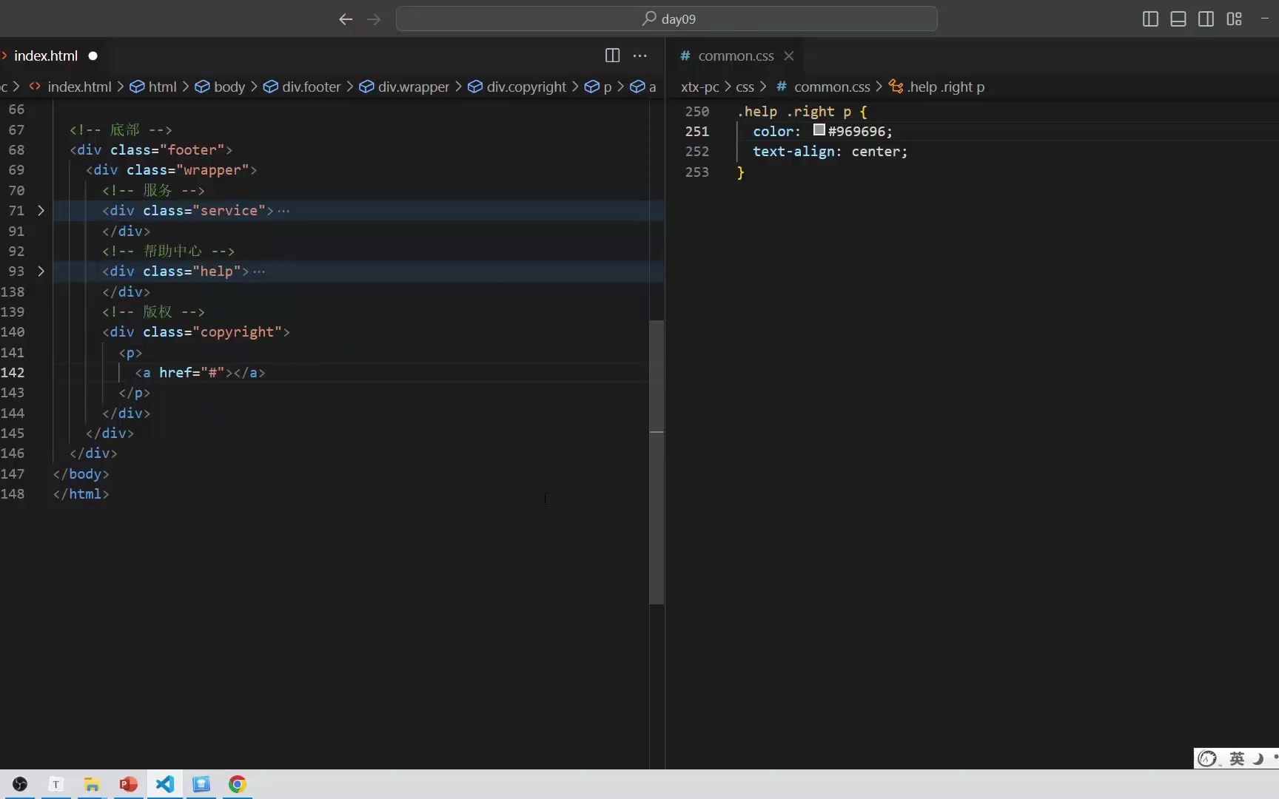This screenshot has height=799, width=1279.
Task: Select div.copyright in the breadcrumb
Action: [x=526, y=87]
